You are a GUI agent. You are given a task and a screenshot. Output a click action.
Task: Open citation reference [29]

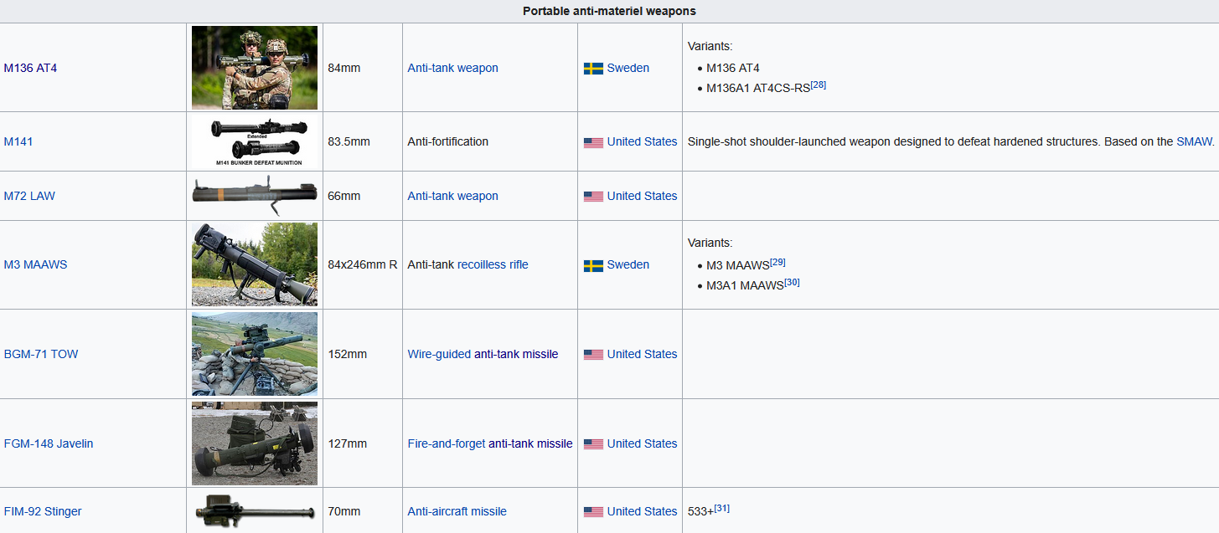(x=777, y=262)
